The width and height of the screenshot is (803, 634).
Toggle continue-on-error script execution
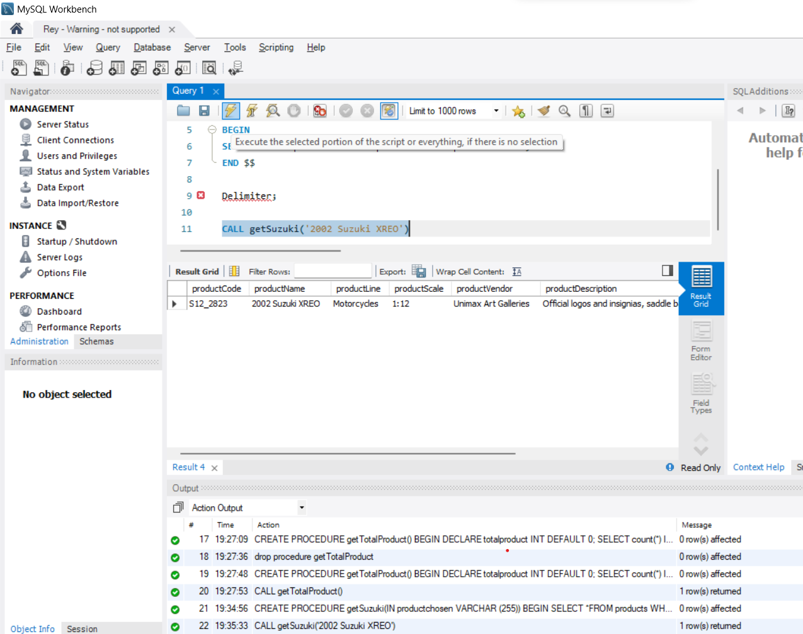pos(320,111)
